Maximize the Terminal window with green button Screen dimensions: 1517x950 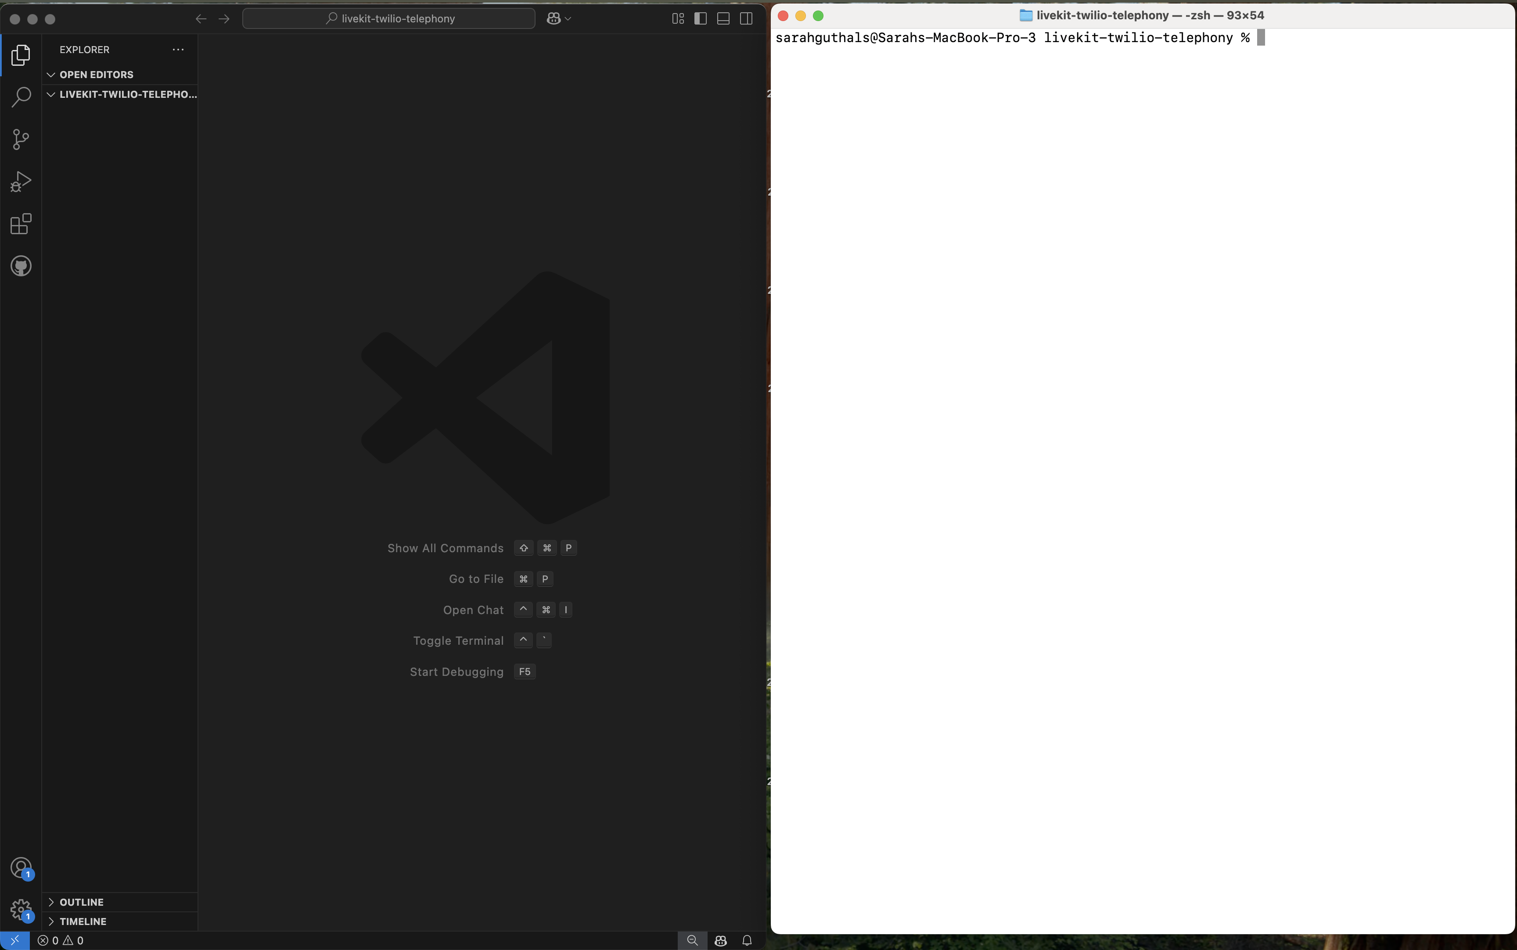coord(818,16)
